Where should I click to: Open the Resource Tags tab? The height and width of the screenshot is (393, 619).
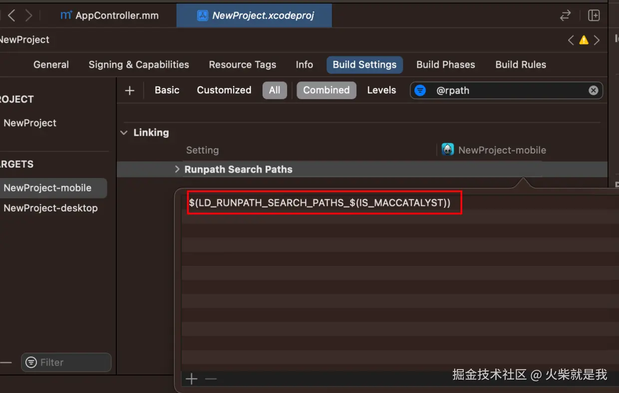point(243,65)
